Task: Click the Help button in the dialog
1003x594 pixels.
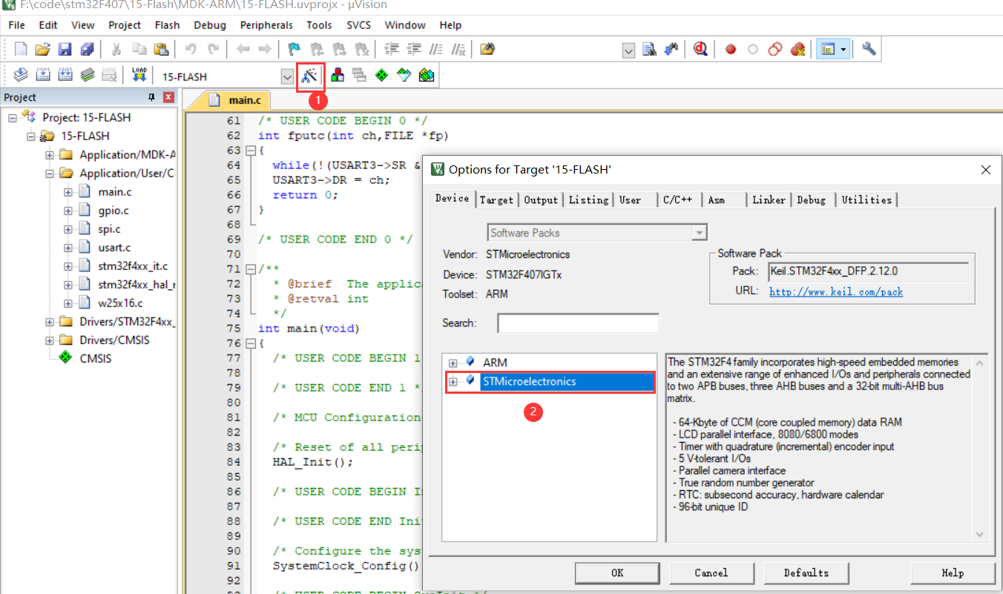Action: click(953, 572)
